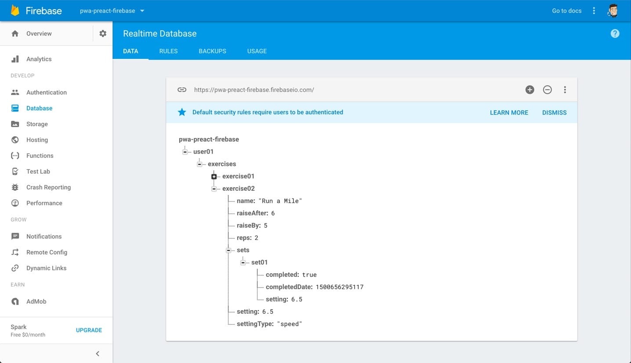
Task: Open Hosting in the sidebar
Action: tap(37, 140)
